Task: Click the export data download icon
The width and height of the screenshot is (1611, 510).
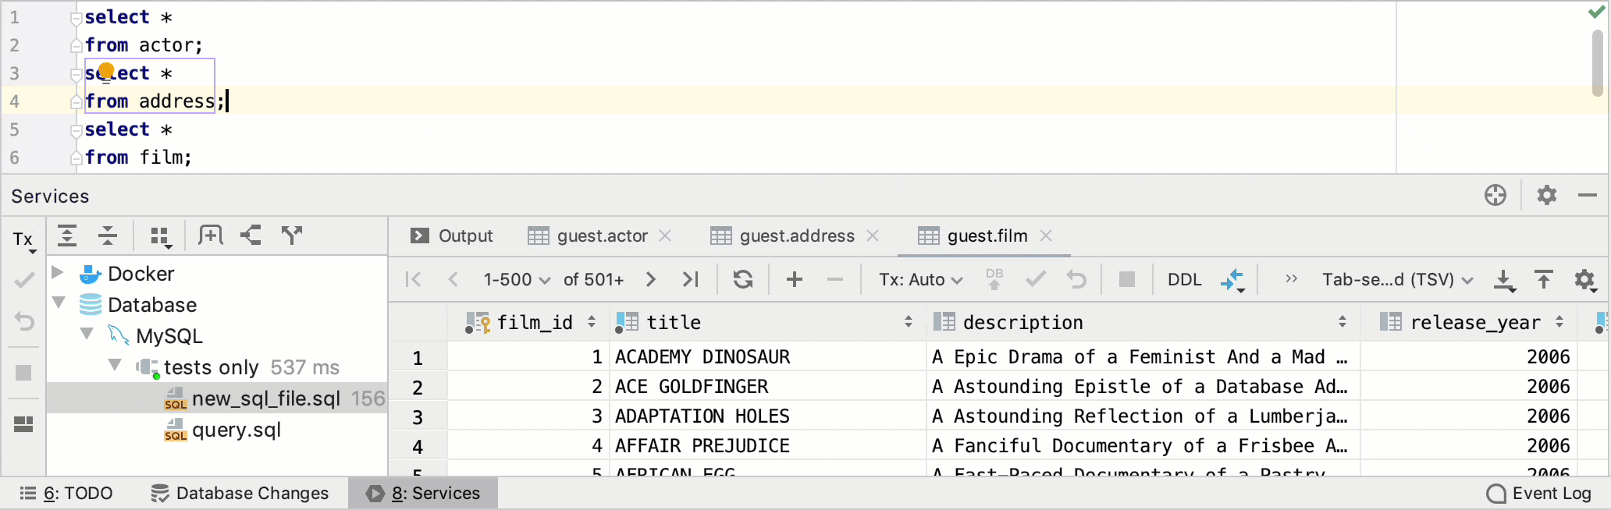Action: point(1504,279)
